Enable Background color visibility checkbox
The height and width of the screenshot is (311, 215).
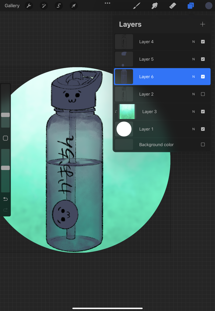(x=203, y=145)
